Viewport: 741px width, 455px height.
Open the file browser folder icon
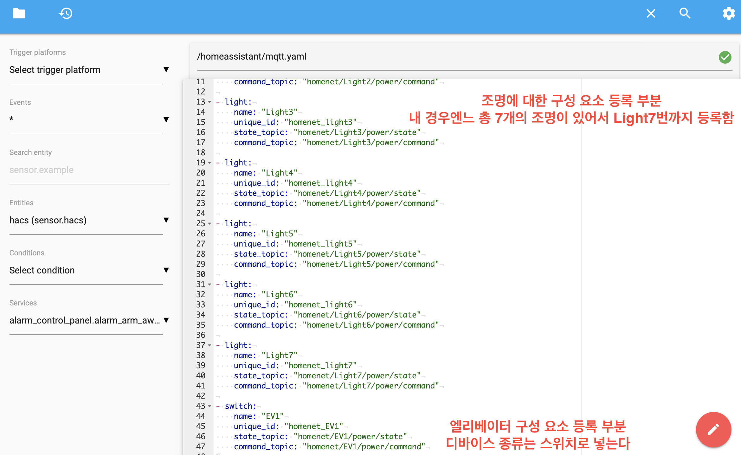pyautogui.click(x=19, y=14)
